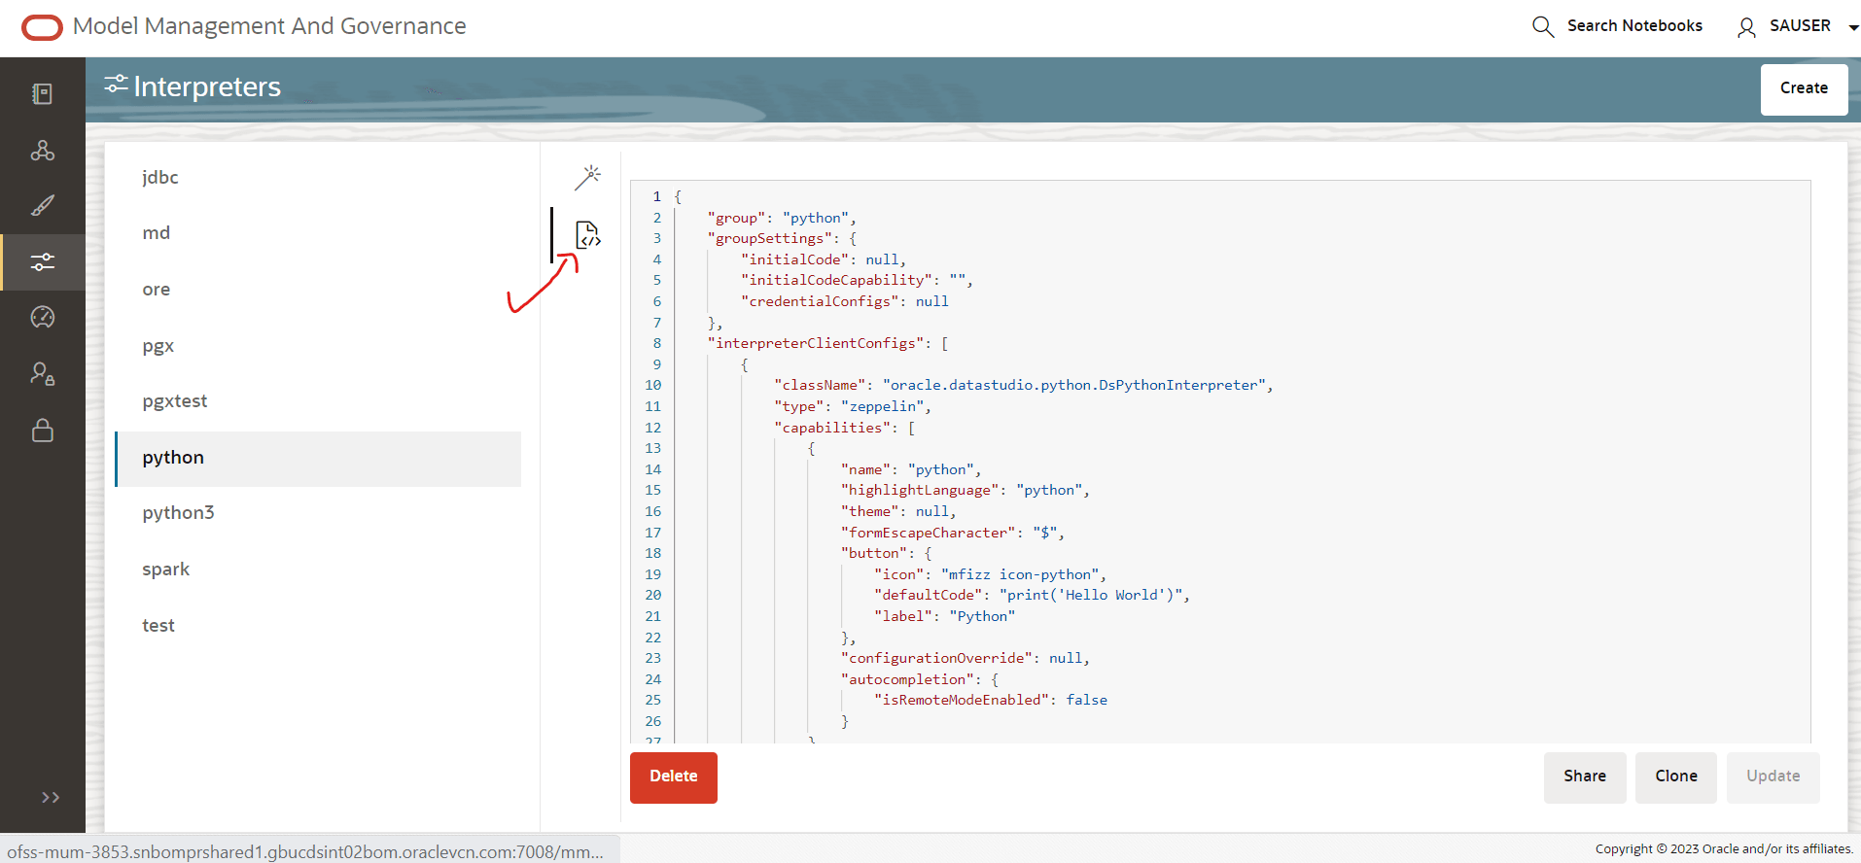
Task: Select the python3 interpreter
Action: coord(318,513)
